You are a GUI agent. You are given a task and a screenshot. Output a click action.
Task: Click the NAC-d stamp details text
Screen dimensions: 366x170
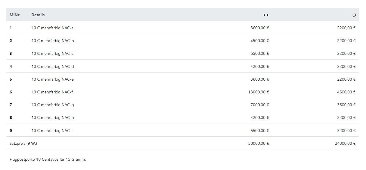pos(53,66)
